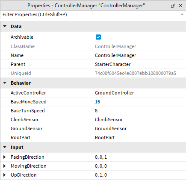Expand the FacingDirection vector property
This screenshot has height=180, width=186.
tap(4, 157)
